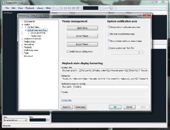The image size is (170, 130).
Task: Click the help question mark in Preferences title bar
Action: click(140, 15)
